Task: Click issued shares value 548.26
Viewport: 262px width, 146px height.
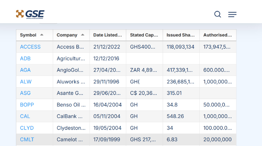Action: coord(175,116)
